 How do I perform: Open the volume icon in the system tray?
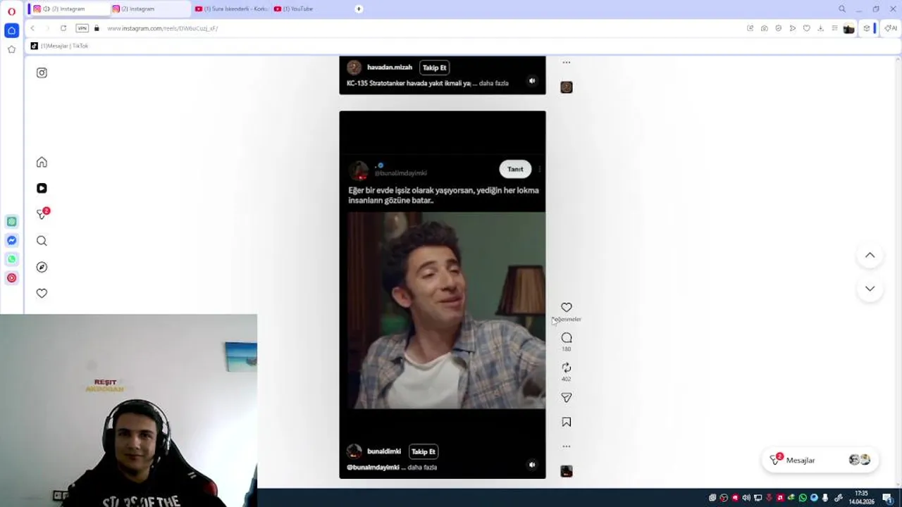click(746, 498)
